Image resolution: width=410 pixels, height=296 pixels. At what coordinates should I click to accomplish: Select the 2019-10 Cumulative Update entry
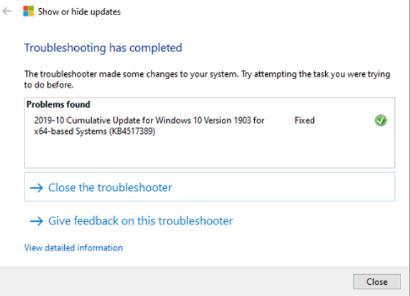pyautogui.click(x=148, y=120)
